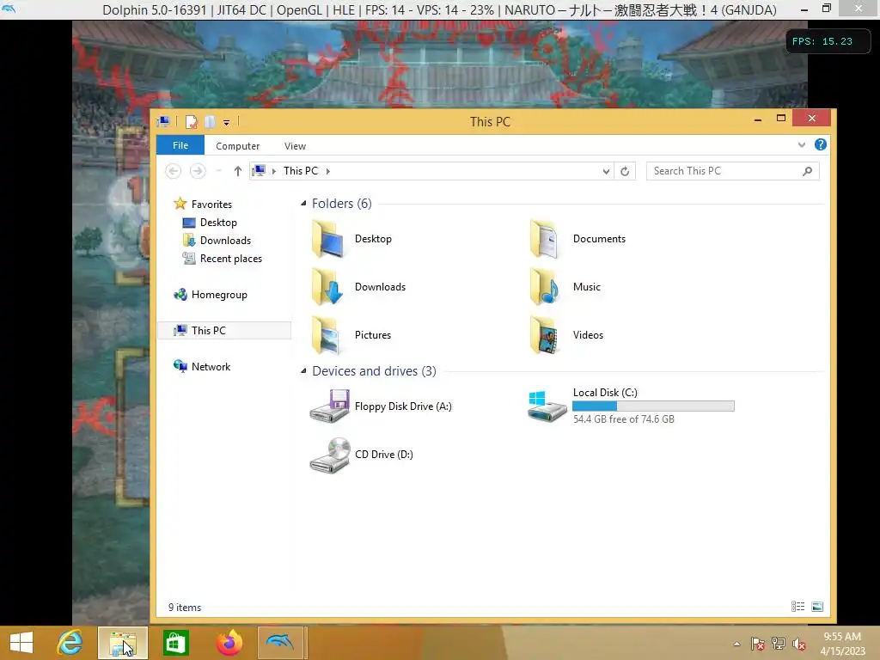Expand the ribbon with chevron
Viewport: 880px width, 660px height.
[802, 144]
